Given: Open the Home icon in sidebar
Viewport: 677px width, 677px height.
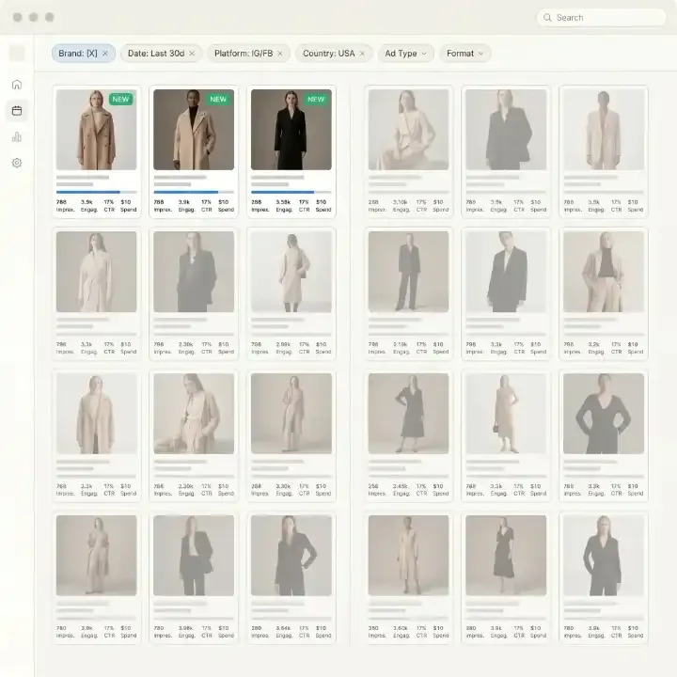Looking at the screenshot, I should click(x=17, y=85).
